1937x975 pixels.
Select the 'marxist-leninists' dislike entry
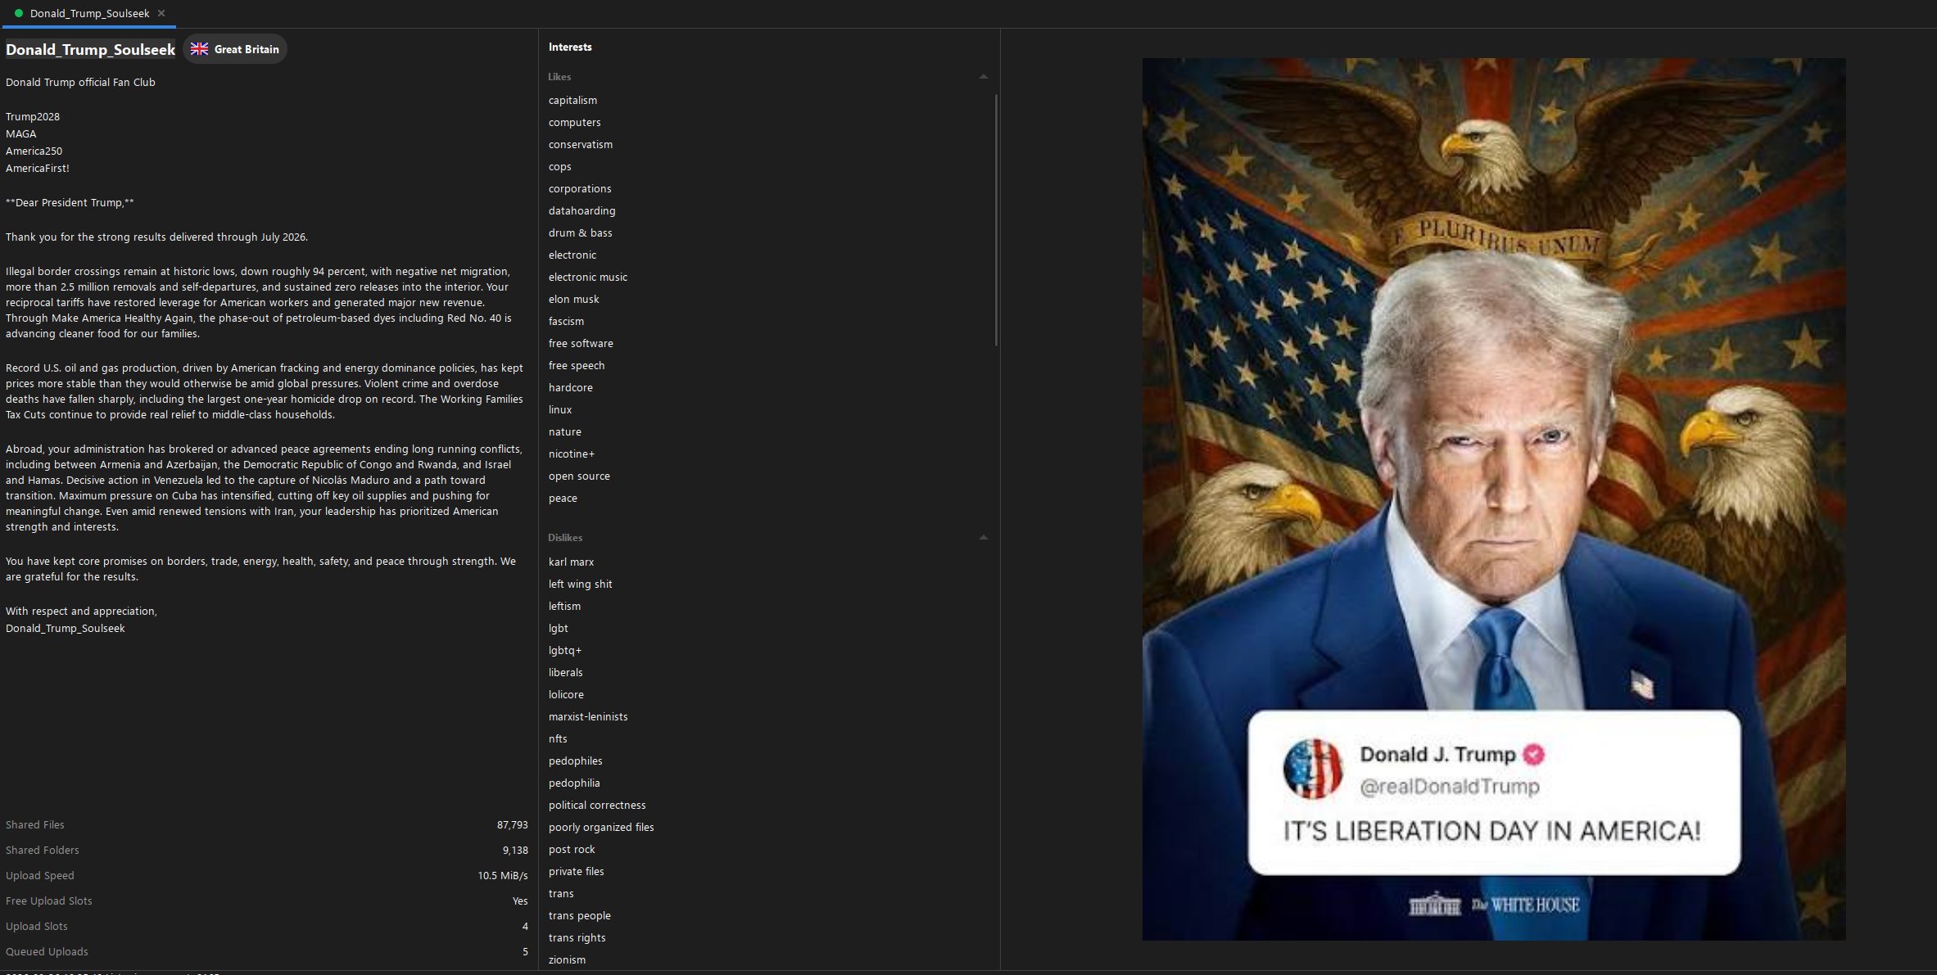coord(588,716)
